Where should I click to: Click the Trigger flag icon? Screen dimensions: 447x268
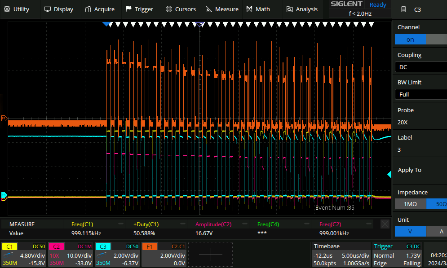pos(128,9)
